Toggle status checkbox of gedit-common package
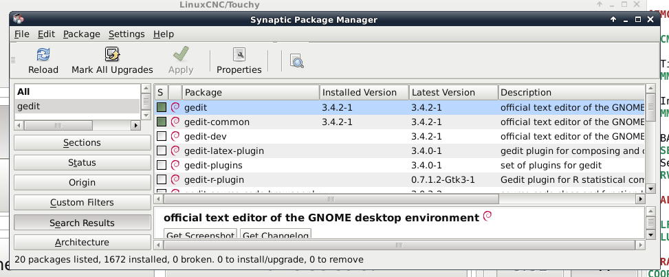The width and height of the screenshot is (669, 277). (162, 122)
